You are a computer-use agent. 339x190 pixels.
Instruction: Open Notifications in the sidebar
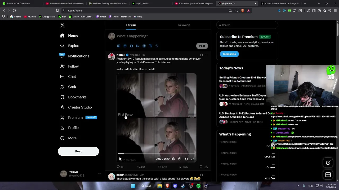74,56
